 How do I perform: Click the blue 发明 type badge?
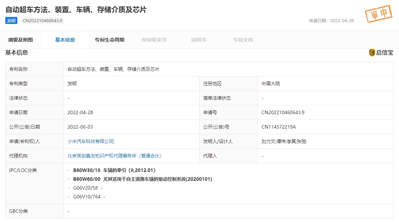[x=11, y=20]
